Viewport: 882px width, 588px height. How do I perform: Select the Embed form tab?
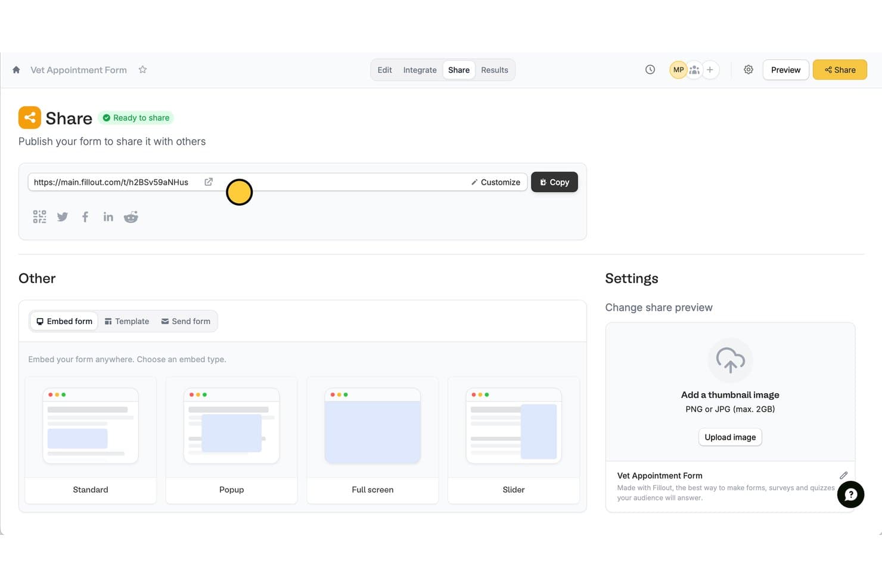(x=64, y=321)
